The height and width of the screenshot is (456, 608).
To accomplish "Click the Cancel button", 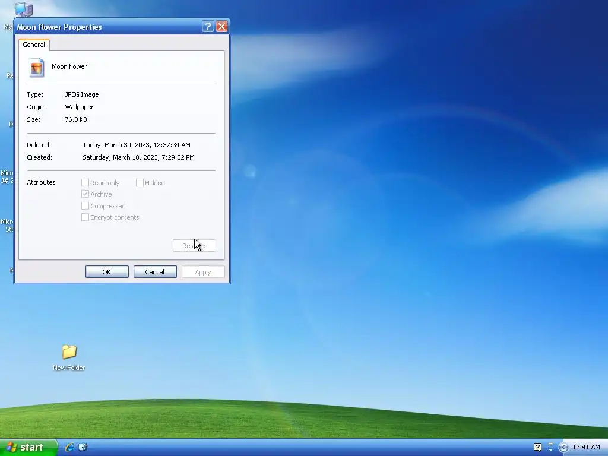I will click(x=155, y=272).
